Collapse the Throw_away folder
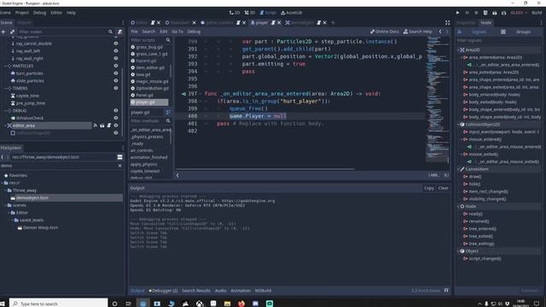The width and height of the screenshot is (546, 307). pyautogui.click(x=5, y=190)
